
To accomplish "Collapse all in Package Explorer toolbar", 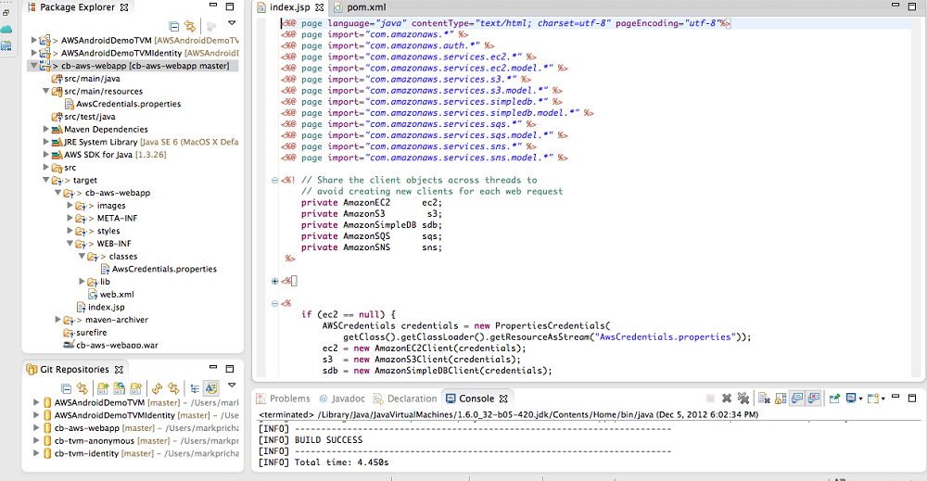I will click(174, 28).
